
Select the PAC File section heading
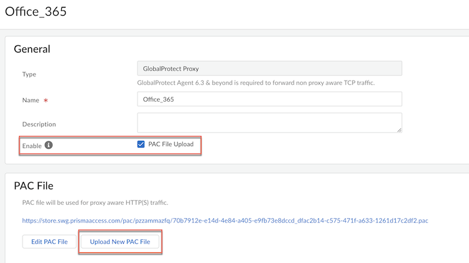tap(34, 186)
